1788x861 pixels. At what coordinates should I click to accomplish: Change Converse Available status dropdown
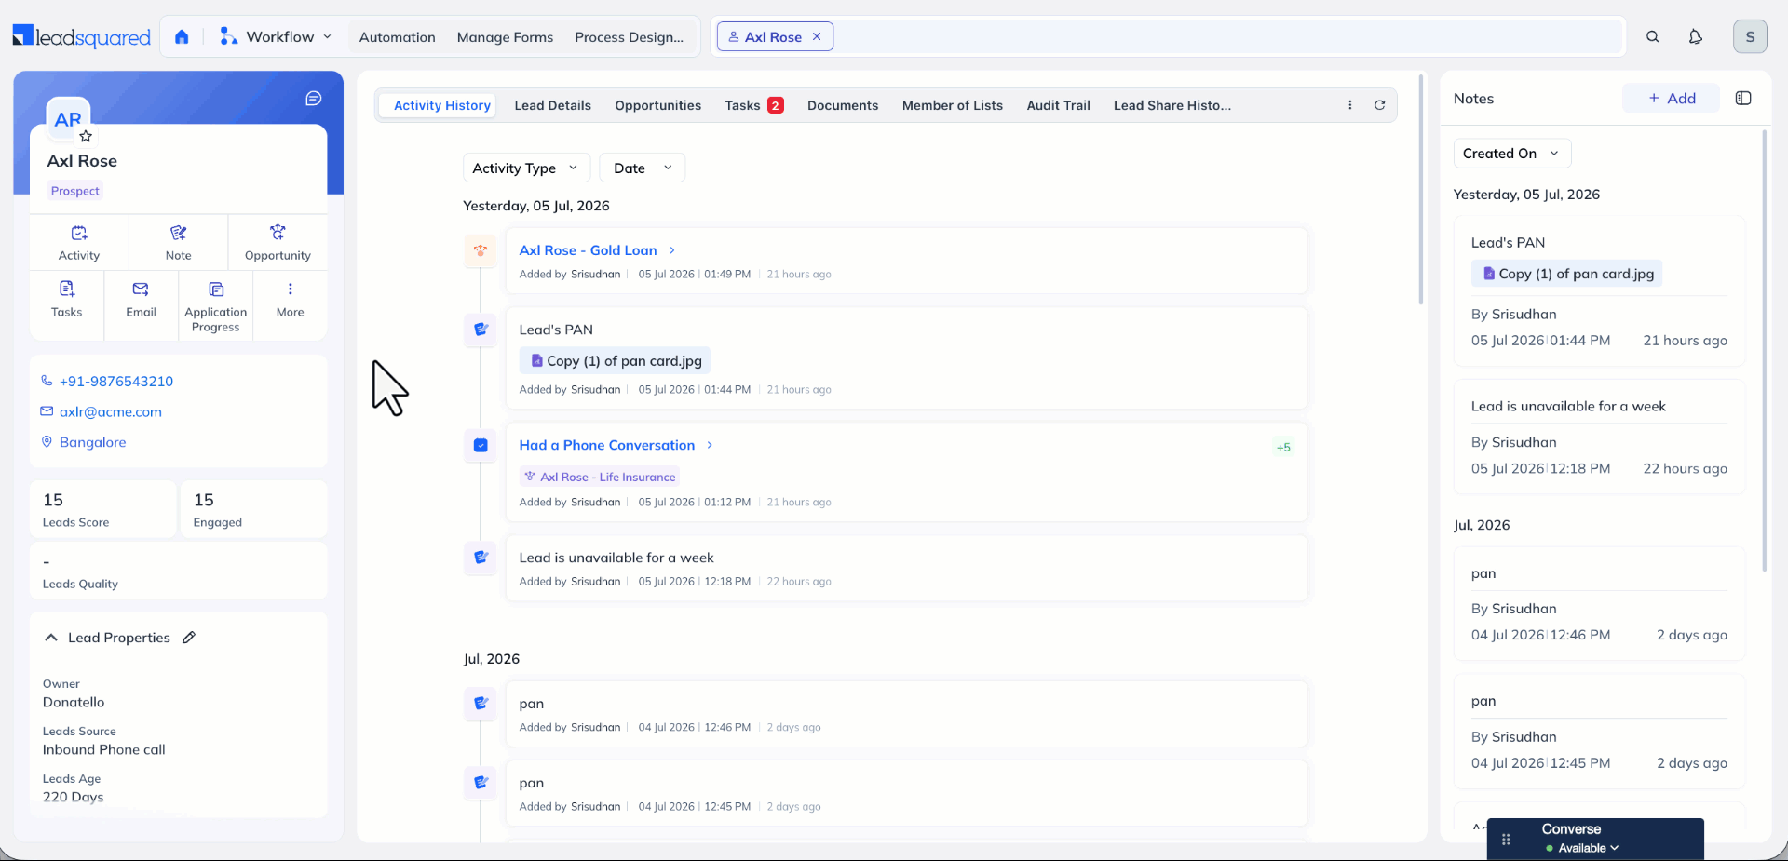pyautogui.click(x=1582, y=848)
